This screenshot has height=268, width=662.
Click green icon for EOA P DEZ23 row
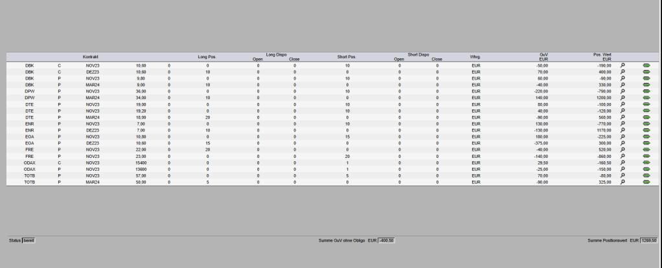646,143
